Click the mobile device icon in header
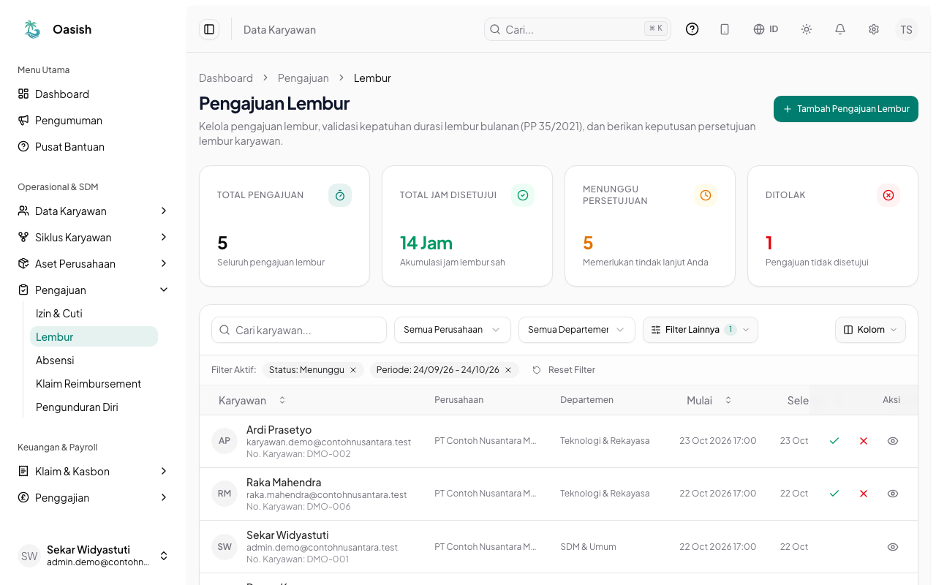Screen dimensions: 936x585 (x=725, y=29)
